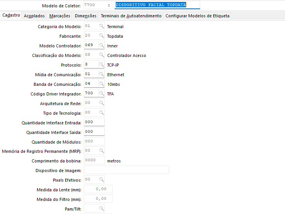Click the Fabricante lookup magnifier icon
This screenshot has height=214, width=285.
(101, 36)
